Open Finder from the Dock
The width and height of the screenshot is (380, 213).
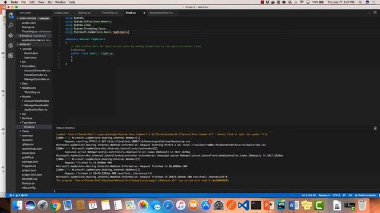tap(18, 205)
